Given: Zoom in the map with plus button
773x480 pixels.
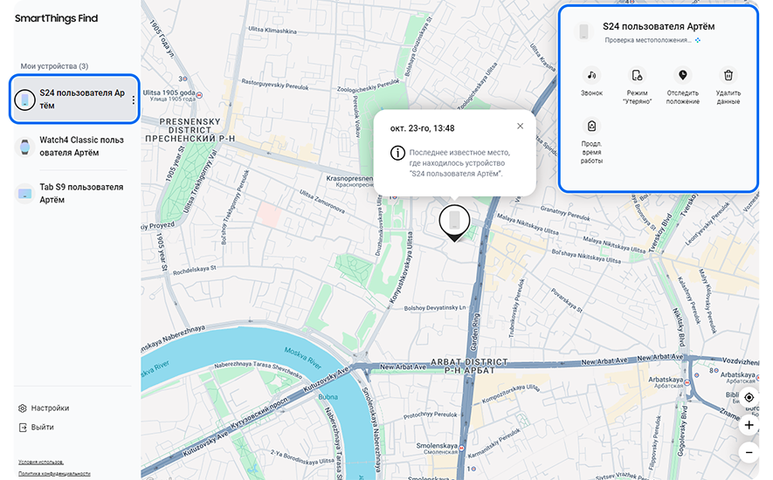Looking at the screenshot, I should [749, 425].
